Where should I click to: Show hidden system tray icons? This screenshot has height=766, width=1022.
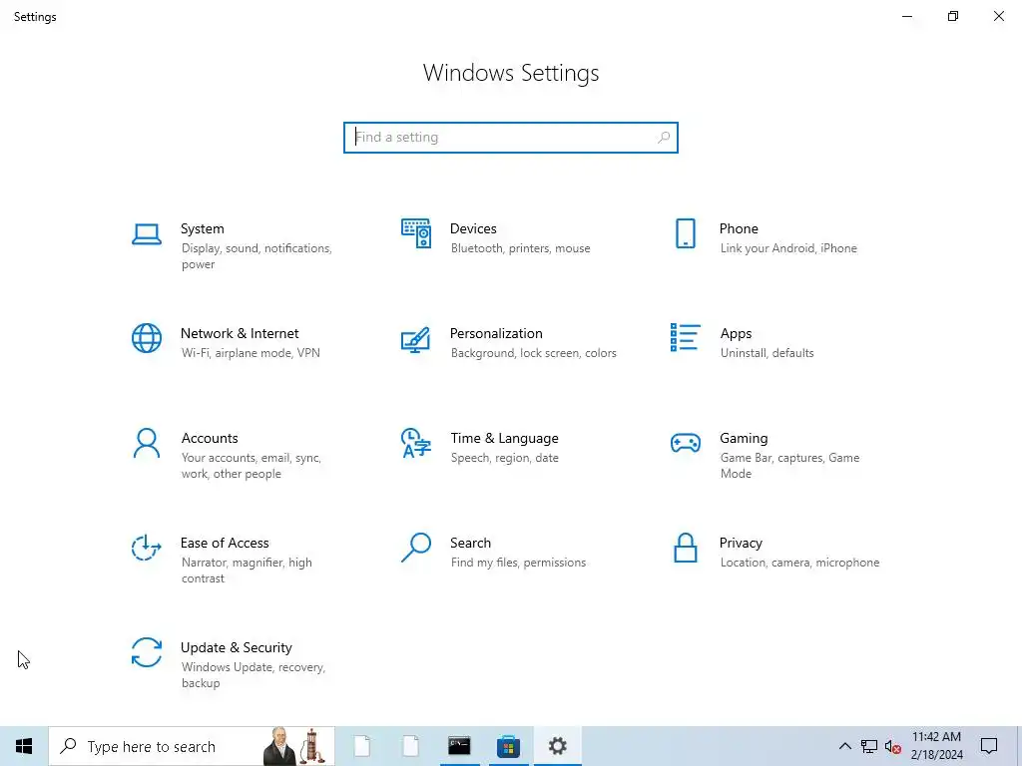click(844, 746)
